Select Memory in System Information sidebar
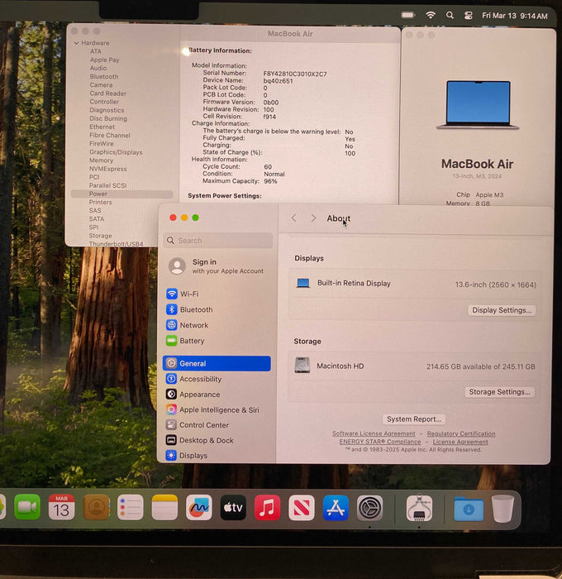The height and width of the screenshot is (579, 562). 101,160
